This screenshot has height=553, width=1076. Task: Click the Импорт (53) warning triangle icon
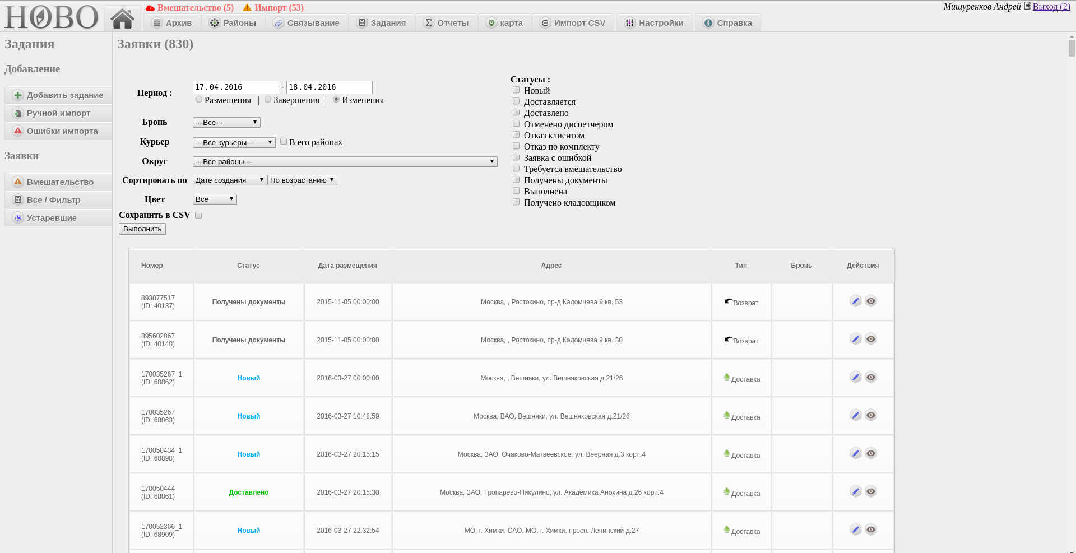coord(247,8)
